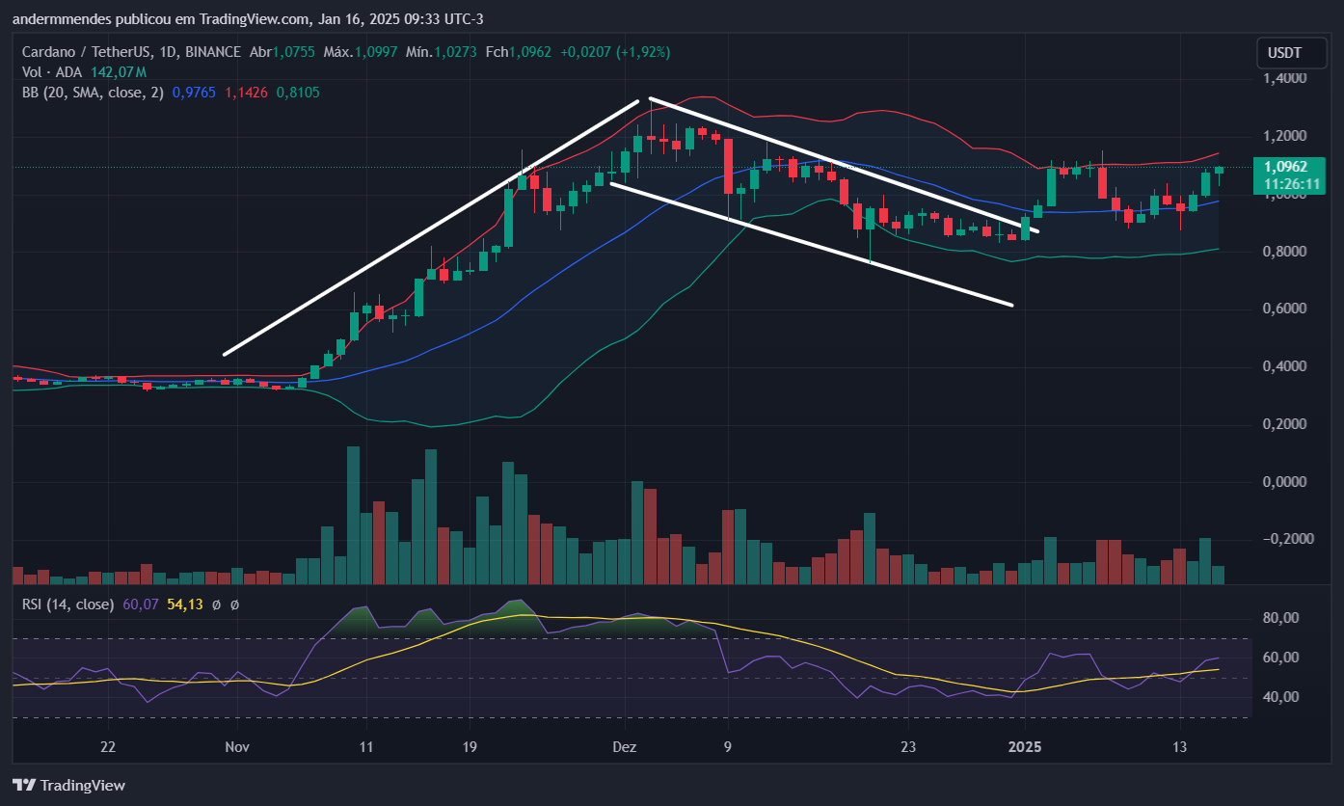Click the close value Fch1,0962 in legend
Image resolution: width=1344 pixels, height=806 pixels.
pyautogui.click(x=519, y=51)
